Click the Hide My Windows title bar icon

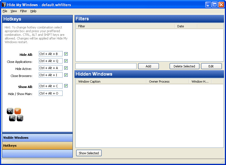[4, 5]
